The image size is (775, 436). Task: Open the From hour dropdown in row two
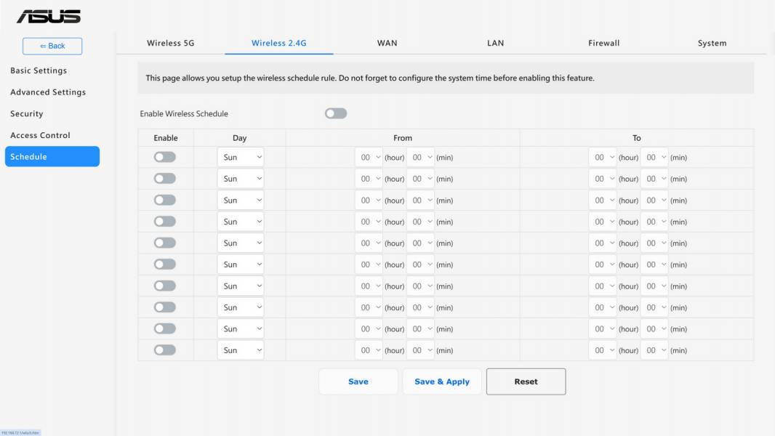pos(369,179)
